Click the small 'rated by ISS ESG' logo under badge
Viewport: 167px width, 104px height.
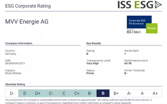point(134,31)
